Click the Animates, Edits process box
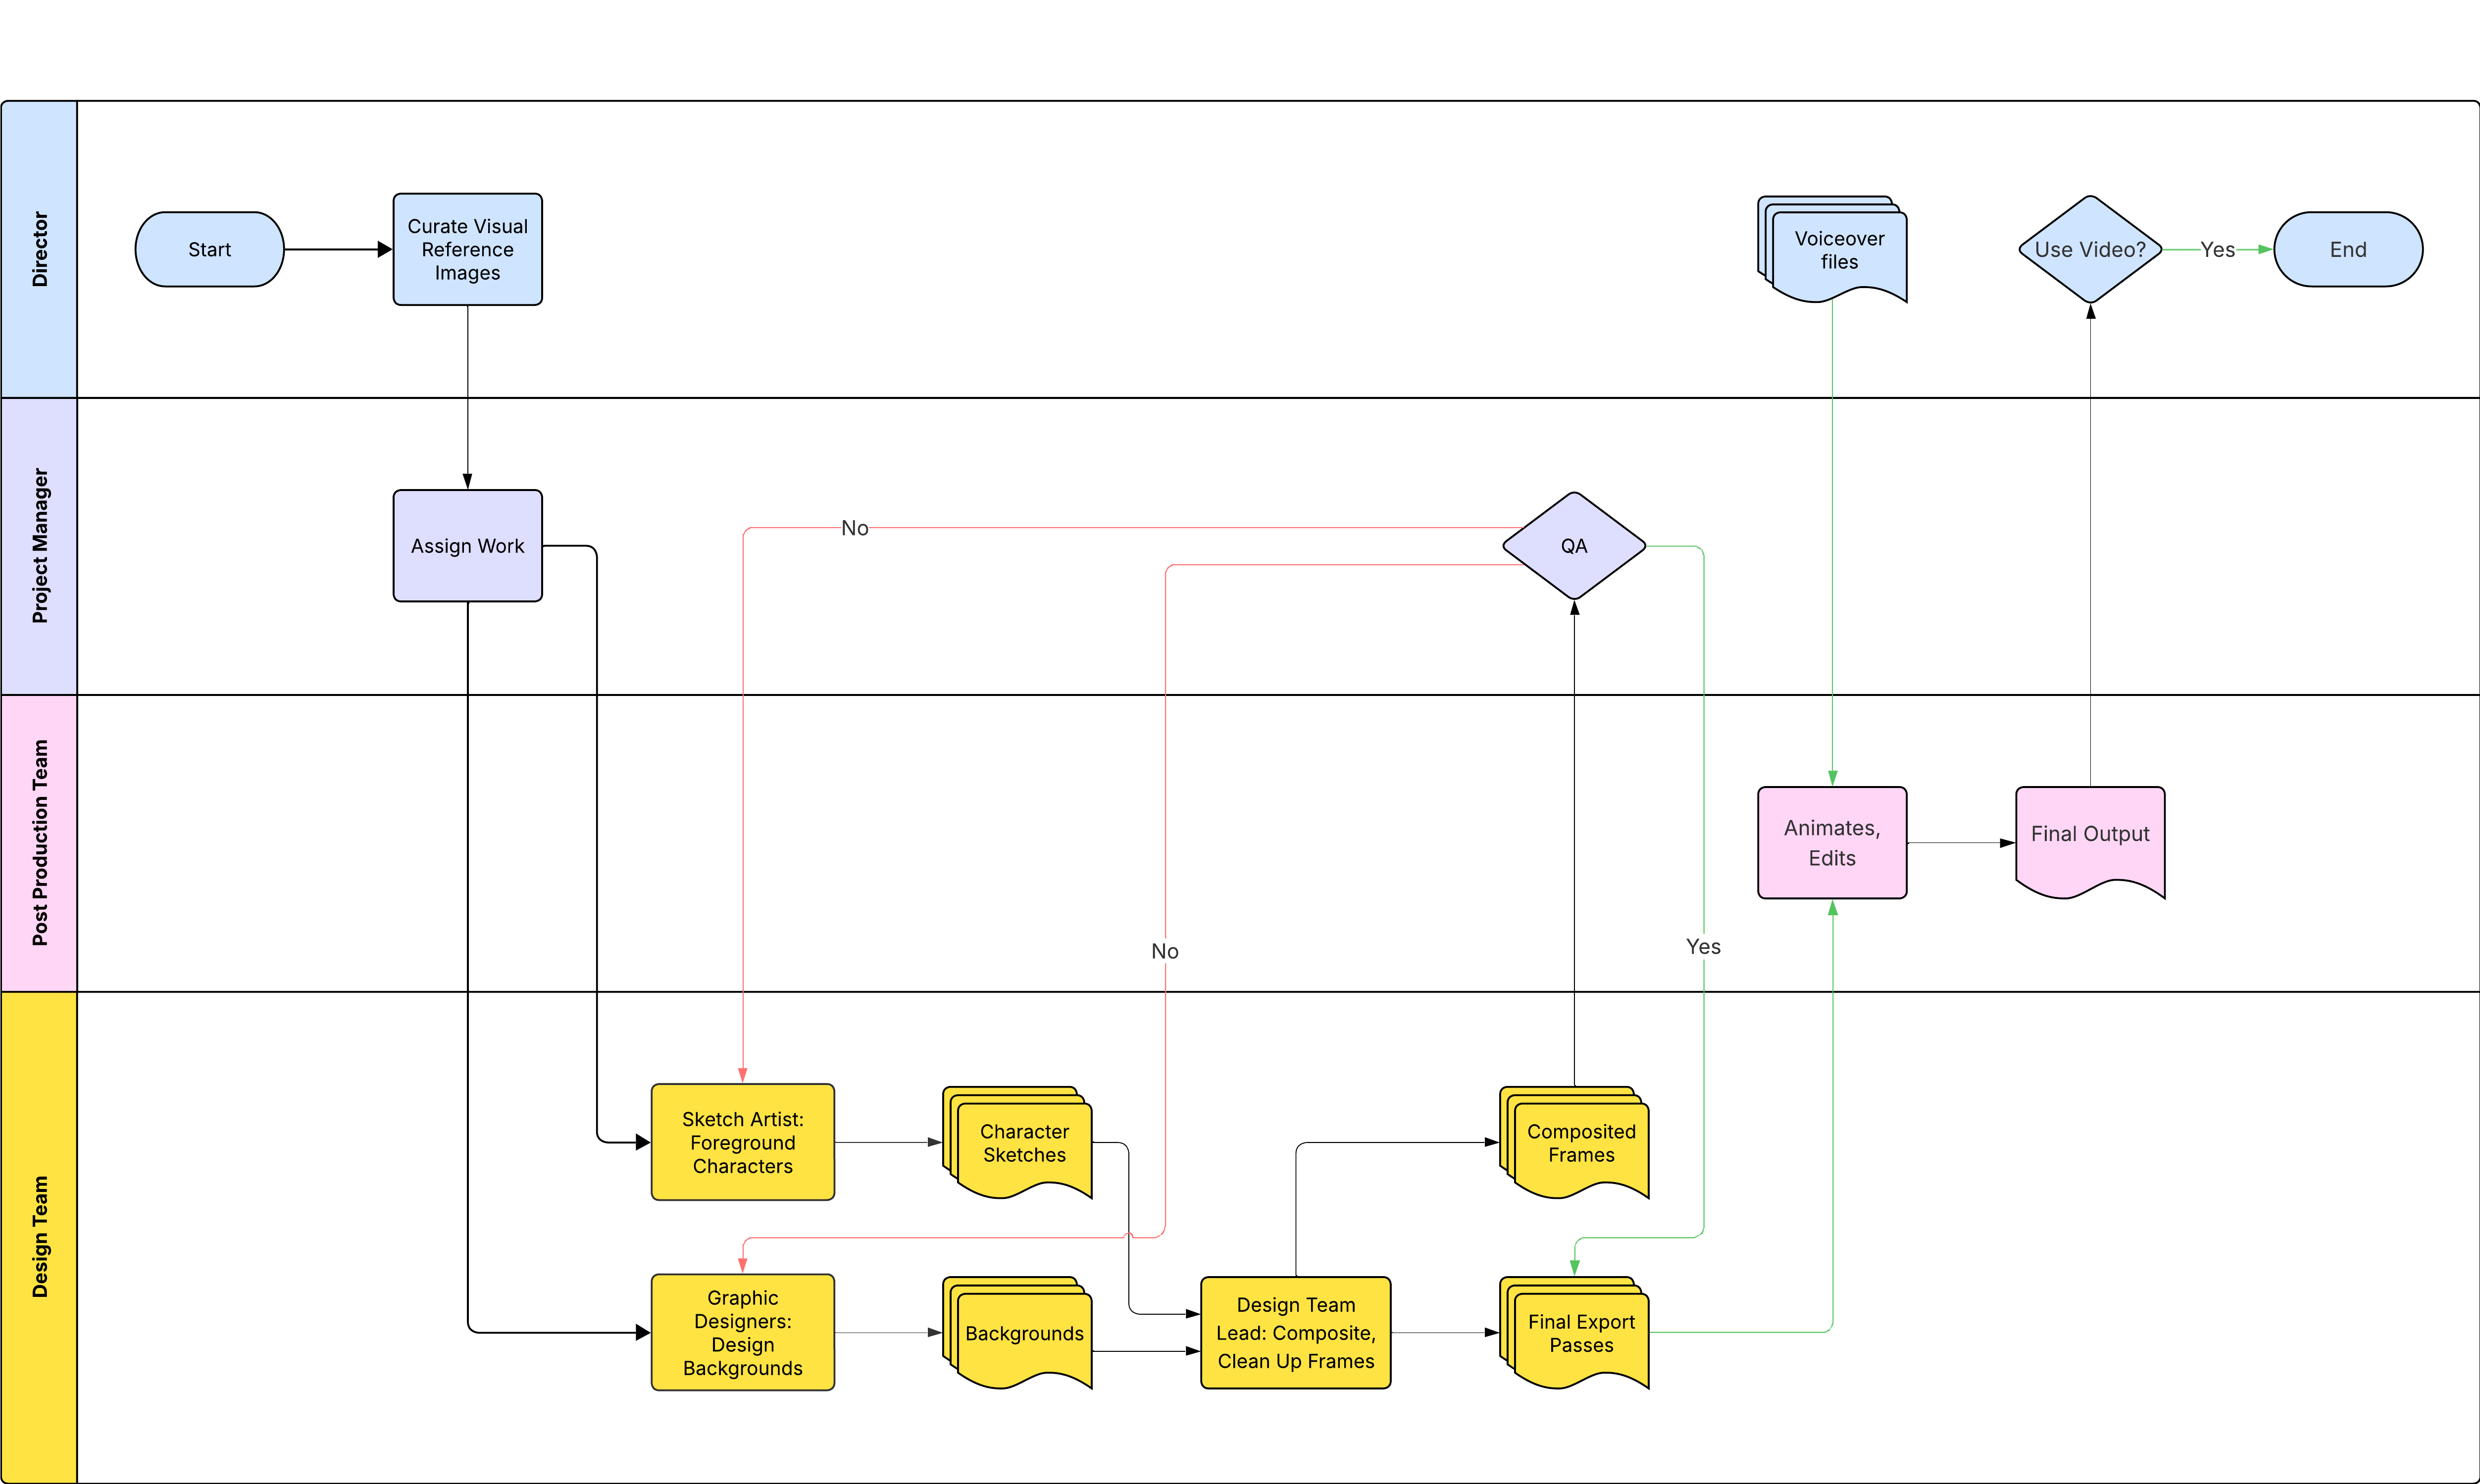This screenshot has height=1484, width=2480. pyautogui.click(x=1832, y=842)
